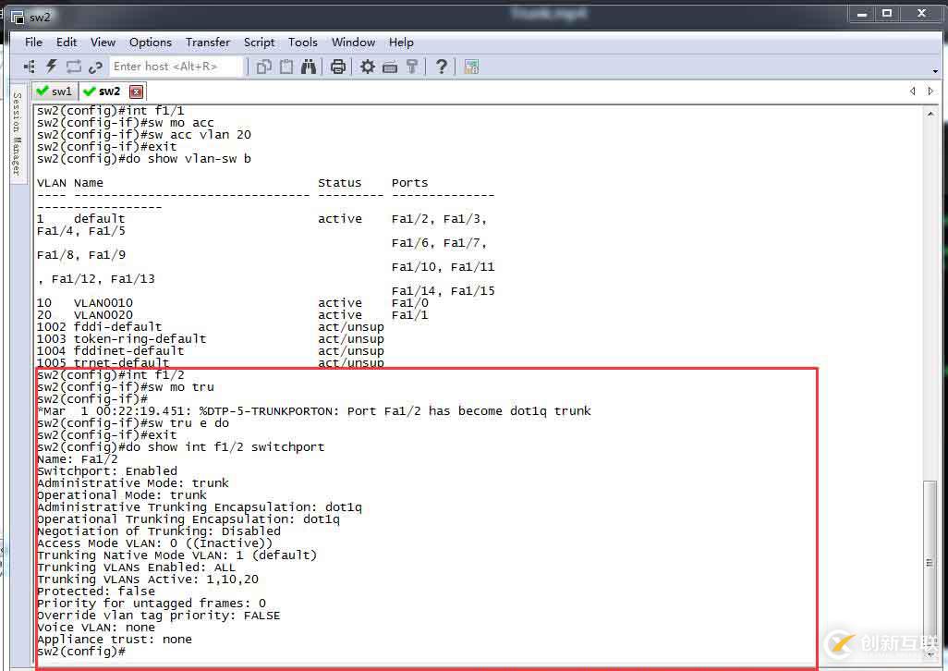Open the File menu

coord(33,43)
